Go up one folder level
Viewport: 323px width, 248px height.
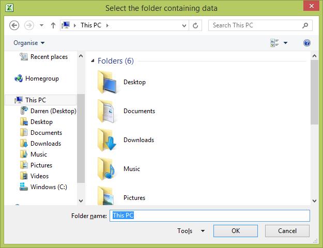click(x=53, y=25)
